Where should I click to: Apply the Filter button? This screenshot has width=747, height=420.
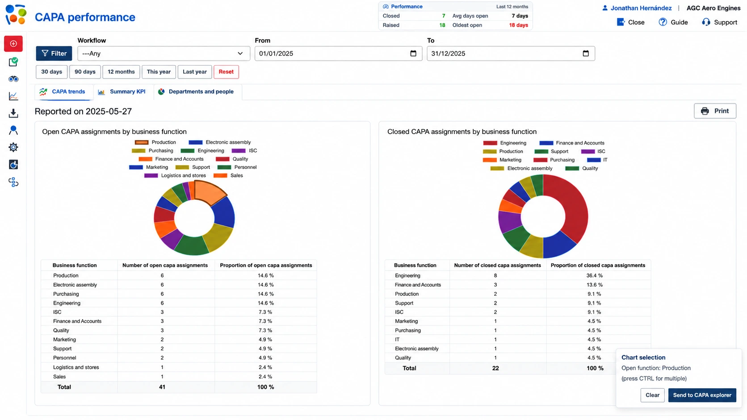click(54, 54)
